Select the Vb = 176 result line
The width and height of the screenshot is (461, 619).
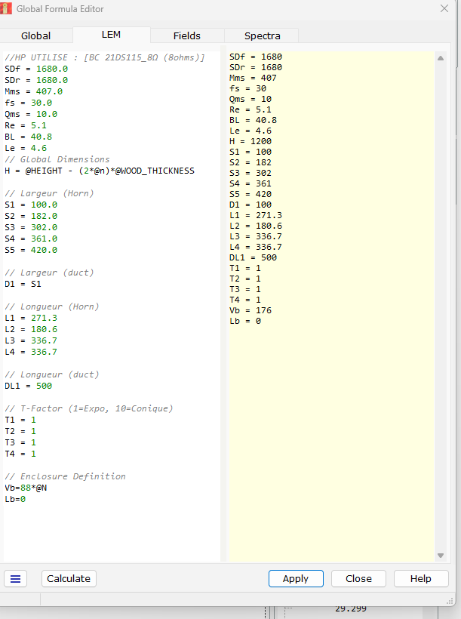(250, 310)
